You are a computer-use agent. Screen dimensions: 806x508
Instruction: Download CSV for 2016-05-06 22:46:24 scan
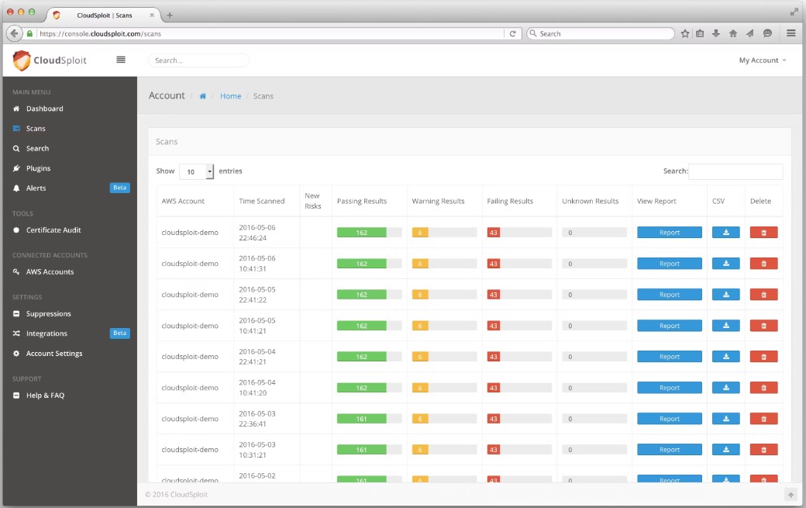click(x=726, y=233)
